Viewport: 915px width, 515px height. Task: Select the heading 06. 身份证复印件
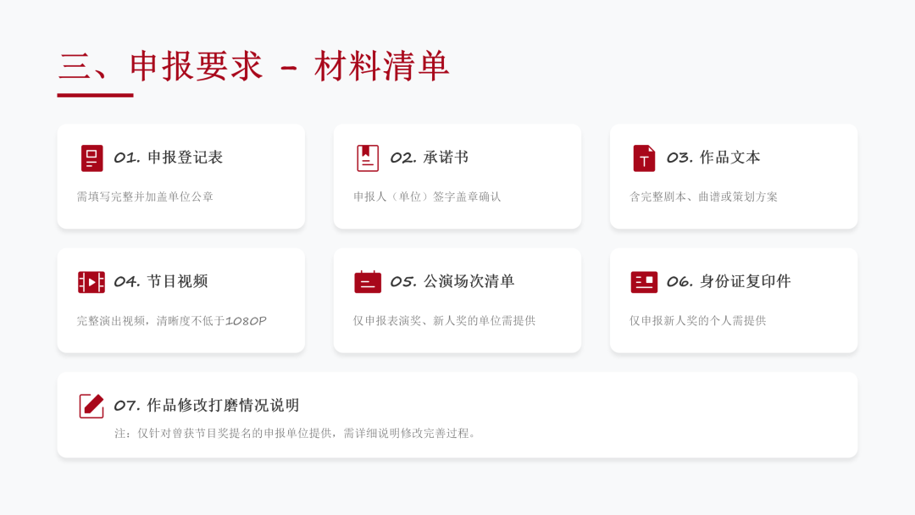tap(728, 281)
